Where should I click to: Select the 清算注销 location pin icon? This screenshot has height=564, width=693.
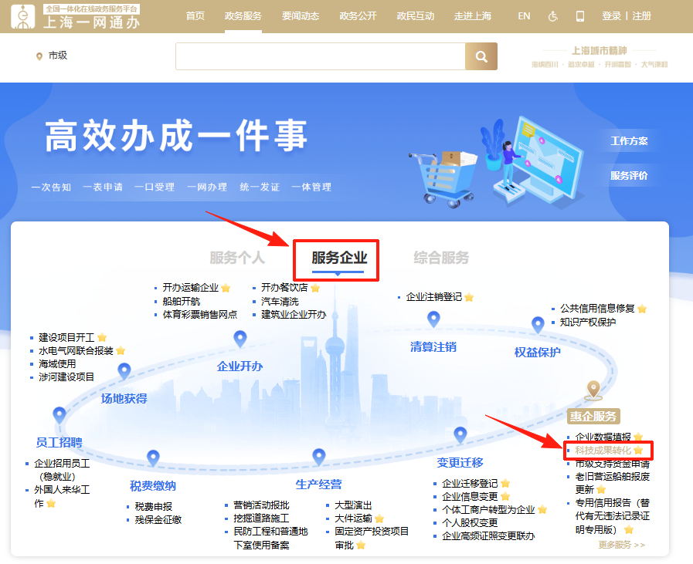432,319
